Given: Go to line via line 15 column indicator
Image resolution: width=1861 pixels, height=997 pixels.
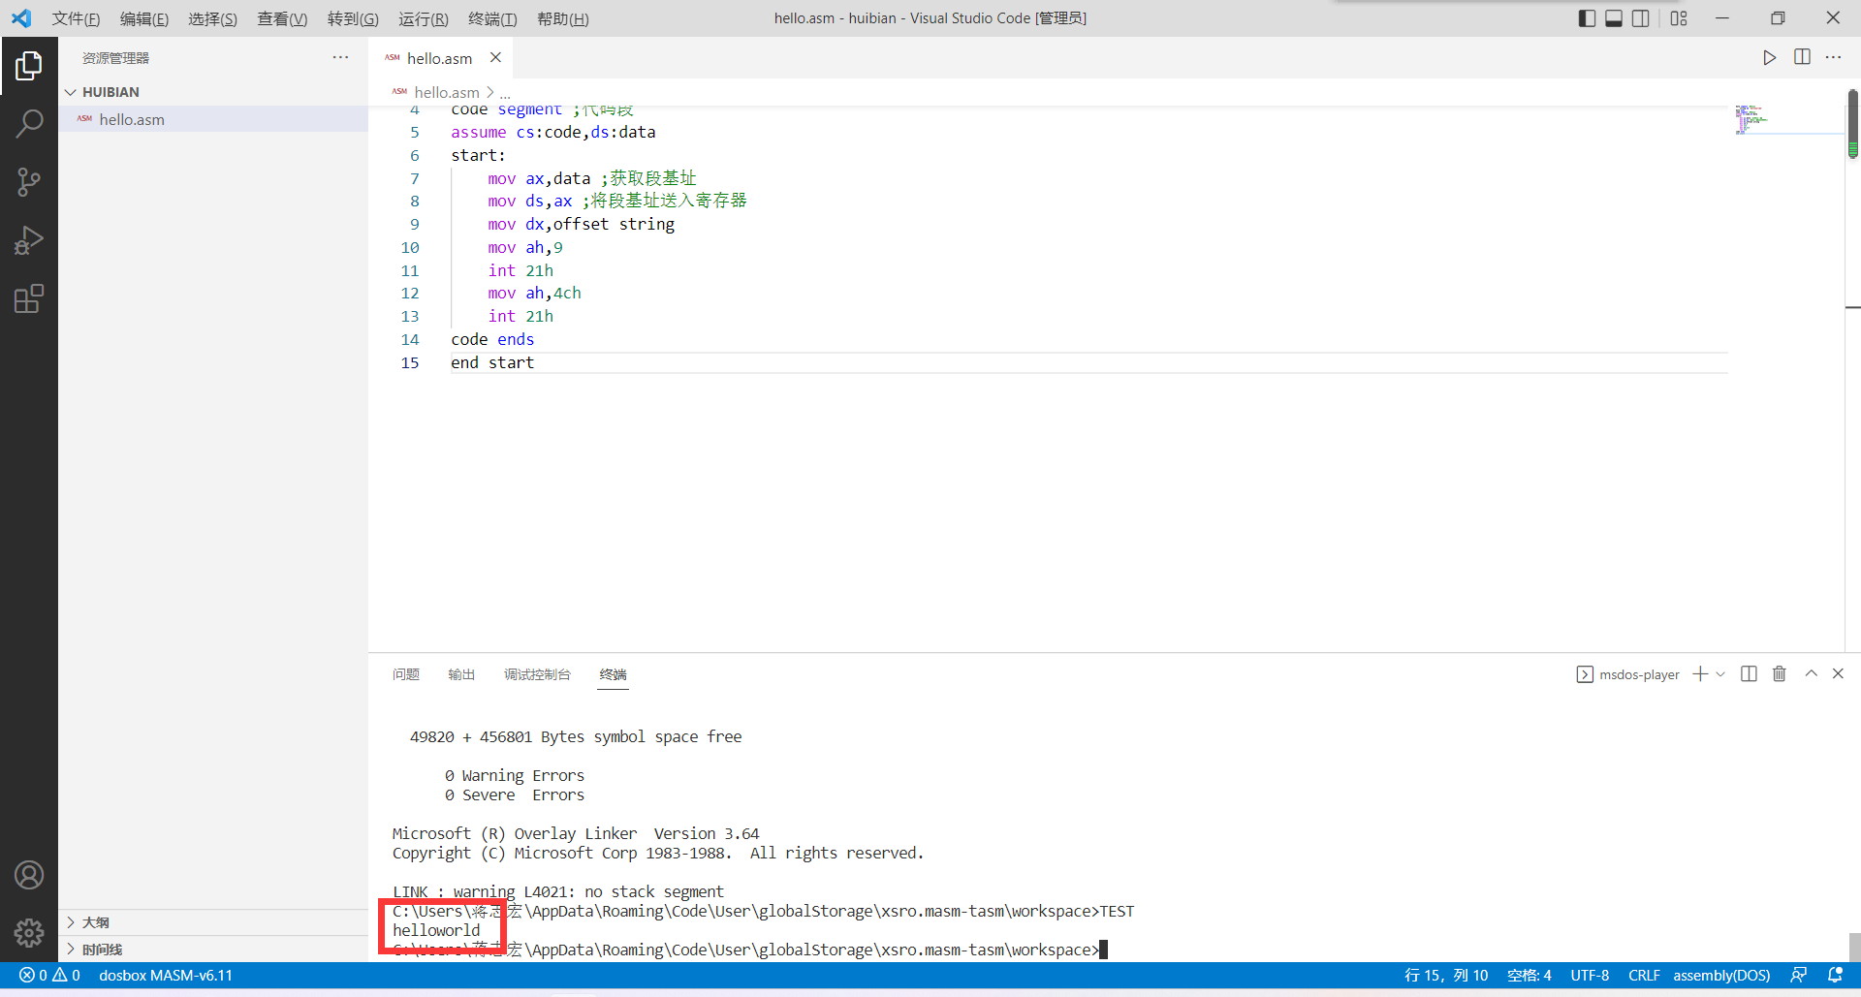Looking at the screenshot, I should click(1446, 975).
